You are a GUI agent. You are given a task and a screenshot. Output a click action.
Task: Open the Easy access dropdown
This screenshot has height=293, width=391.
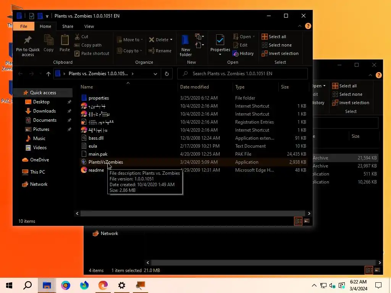pyautogui.click(x=199, y=45)
